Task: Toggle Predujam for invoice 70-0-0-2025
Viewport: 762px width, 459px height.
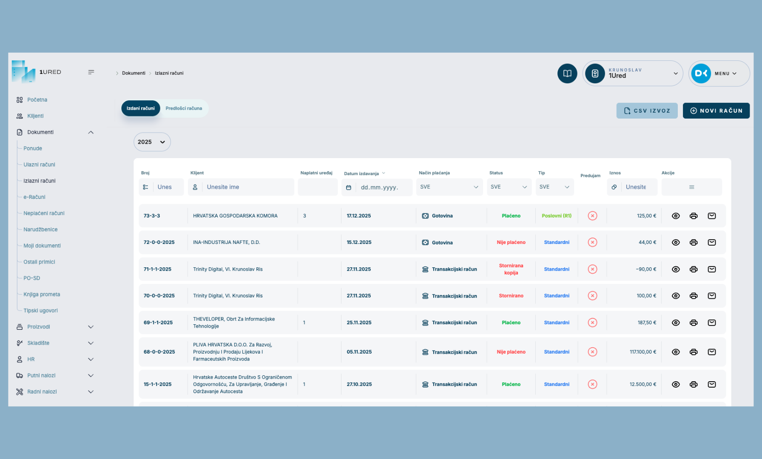Action: pyautogui.click(x=592, y=296)
